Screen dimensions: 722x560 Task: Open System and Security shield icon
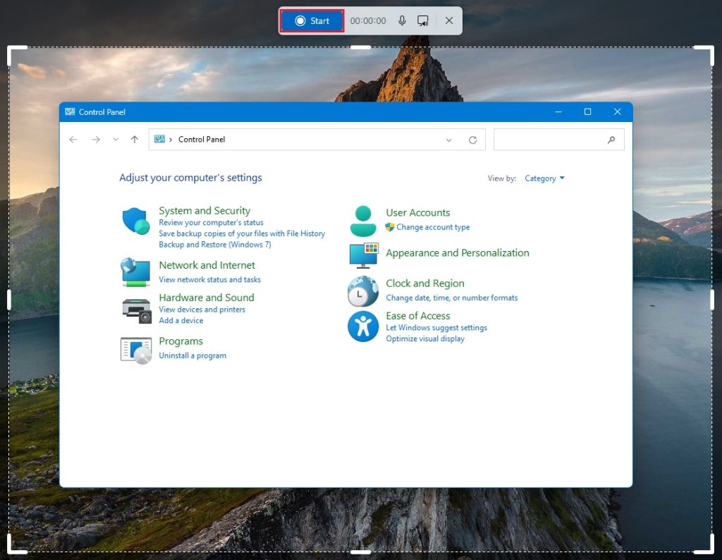pos(135,221)
